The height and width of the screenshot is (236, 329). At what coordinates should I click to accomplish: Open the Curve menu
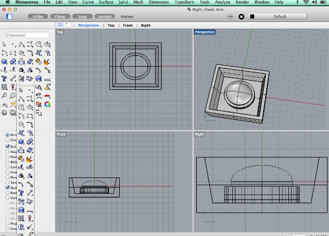88,2
